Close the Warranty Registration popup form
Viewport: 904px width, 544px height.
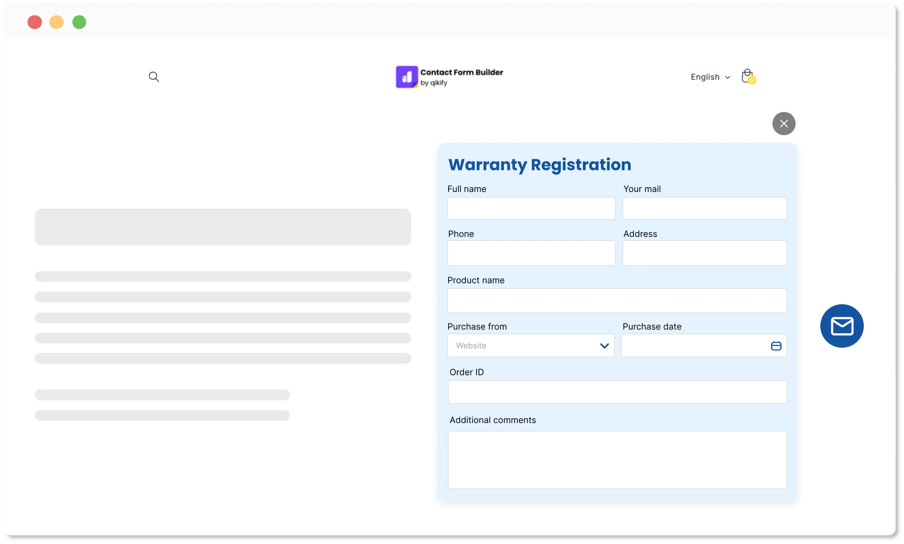click(x=783, y=124)
